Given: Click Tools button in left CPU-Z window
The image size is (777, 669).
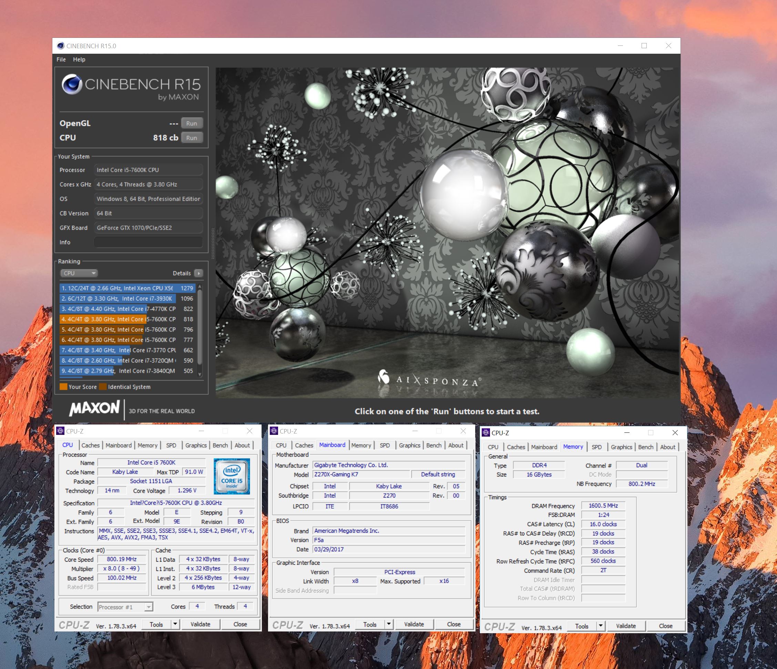Looking at the screenshot, I should [156, 624].
